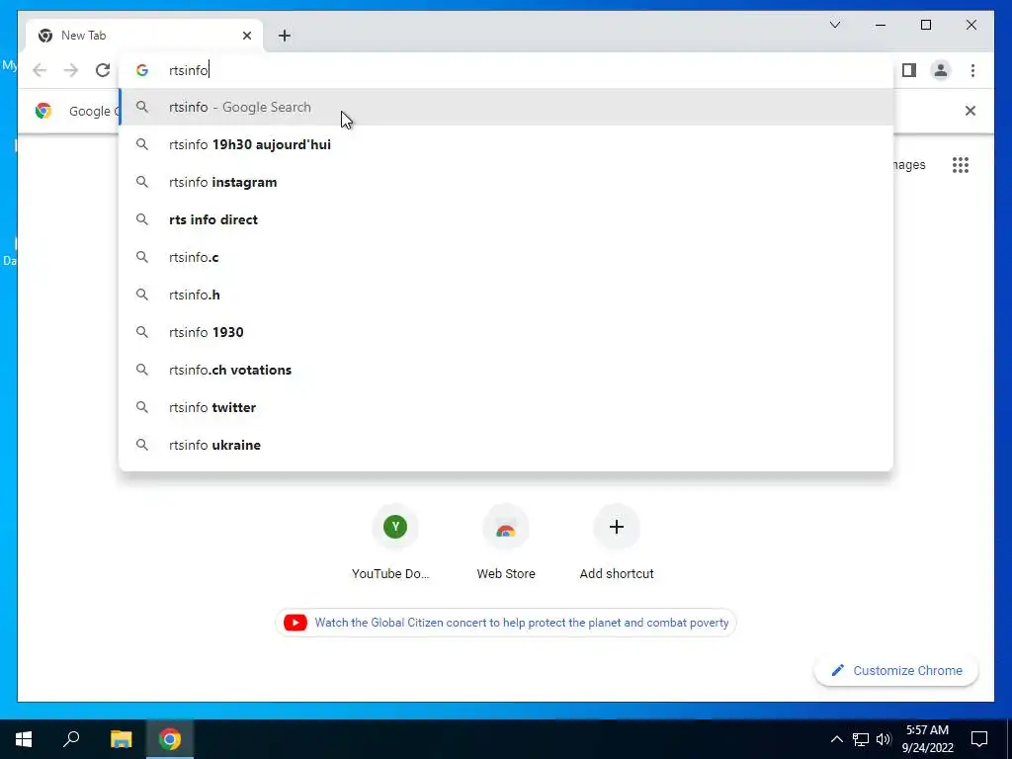Choose suggestion rtsinfo twitter
This screenshot has width=1012, height=759.
coord(507,407)
